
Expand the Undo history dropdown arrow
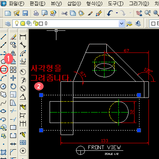(x=117, y=13)
